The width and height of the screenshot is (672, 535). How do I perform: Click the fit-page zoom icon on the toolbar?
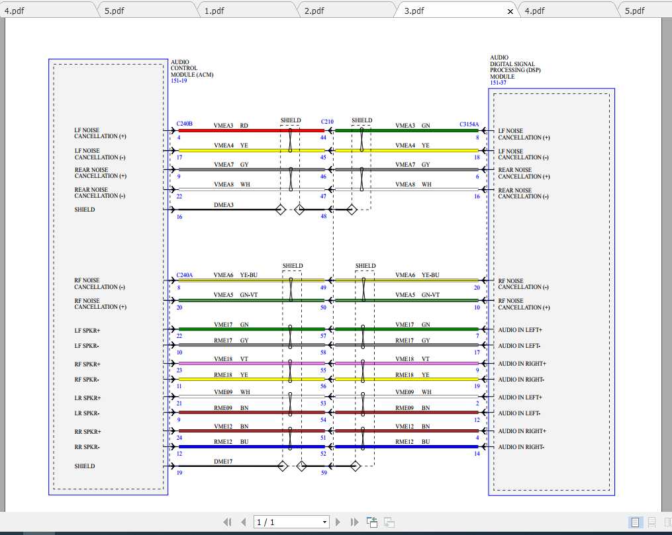pyautogui.click(x=371, y=522)
